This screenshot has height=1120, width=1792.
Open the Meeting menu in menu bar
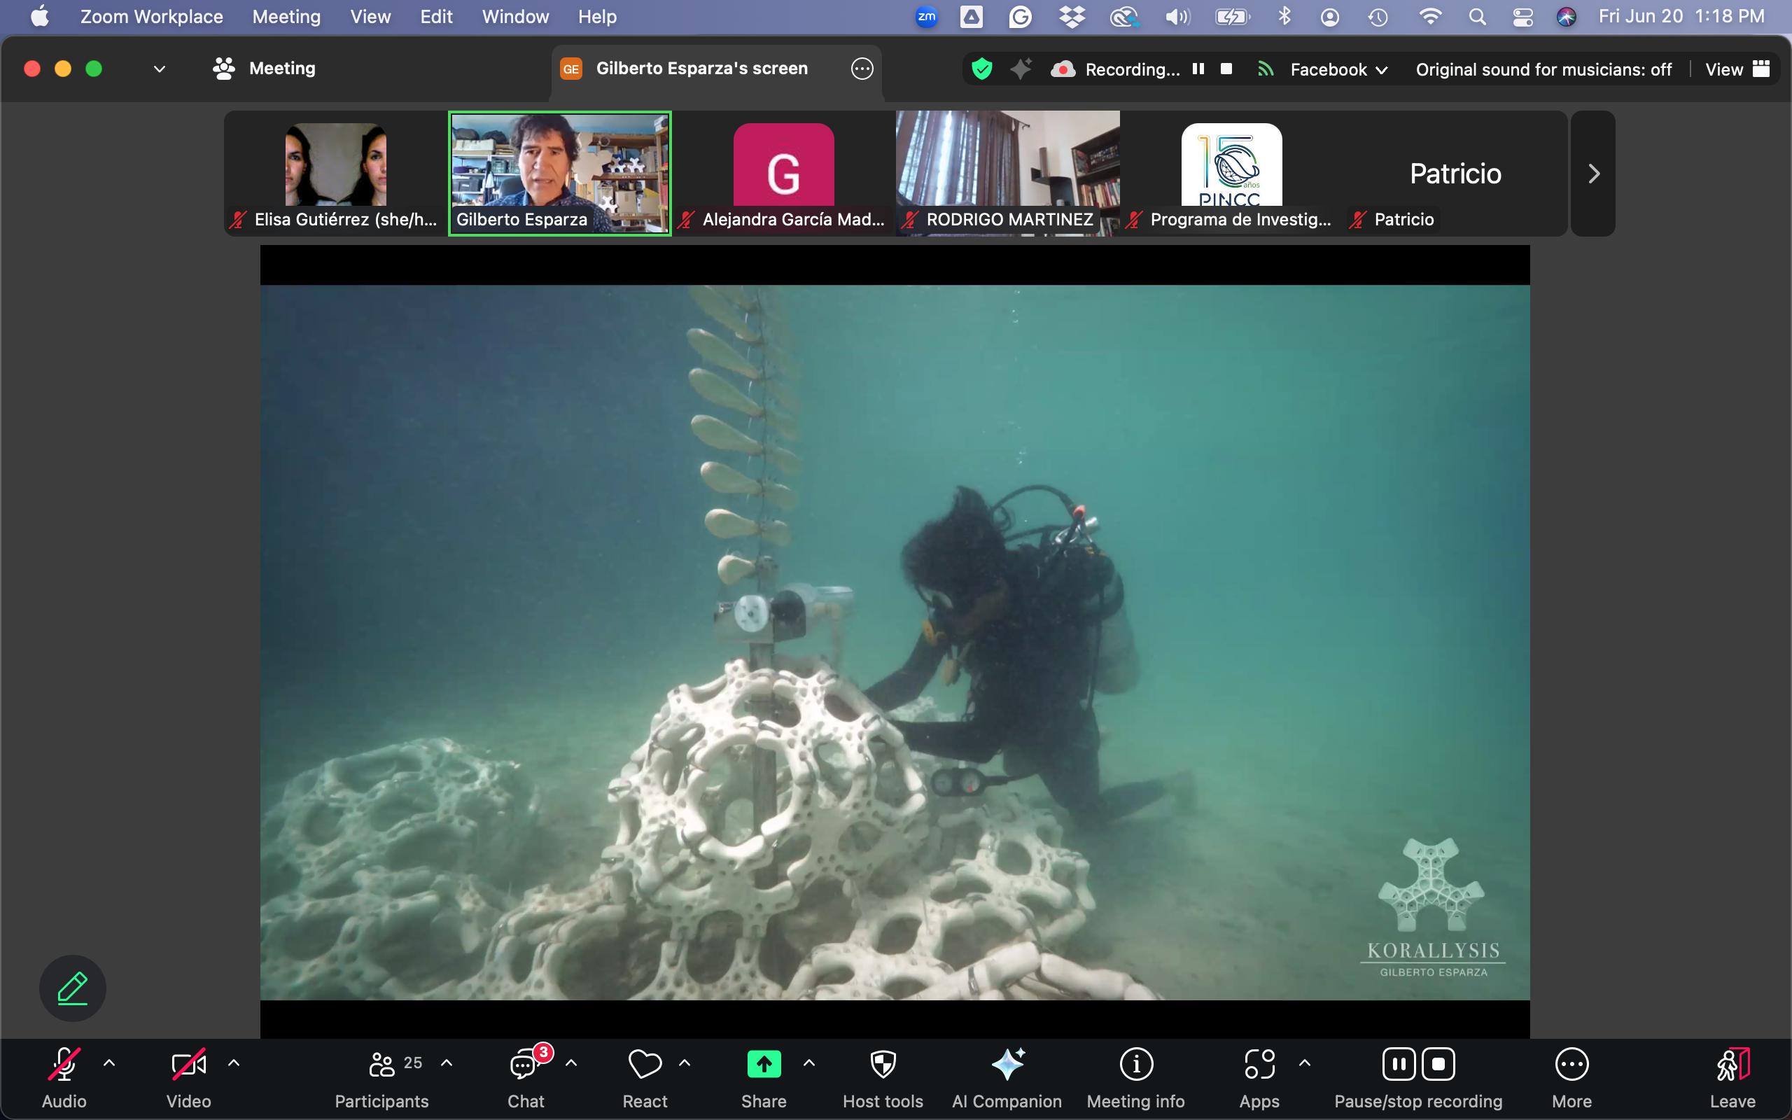[286, 16]
